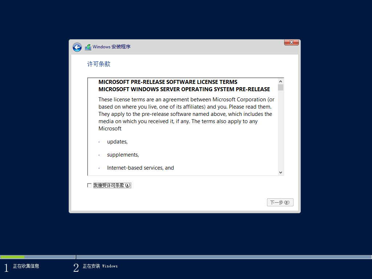This screenshot has width=372, height=279.
Task: Click the license paragraph starting 'These license terms'
Action: pyautogui.click(x=186, y=114)
